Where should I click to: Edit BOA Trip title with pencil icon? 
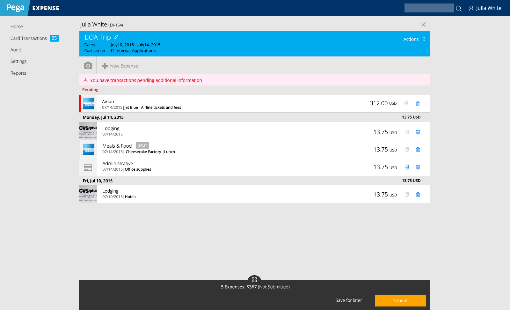(116, 37)
